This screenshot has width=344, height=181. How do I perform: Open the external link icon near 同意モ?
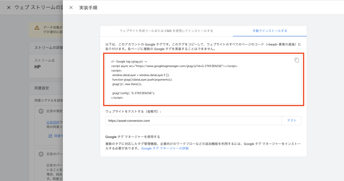click(50, 136)
